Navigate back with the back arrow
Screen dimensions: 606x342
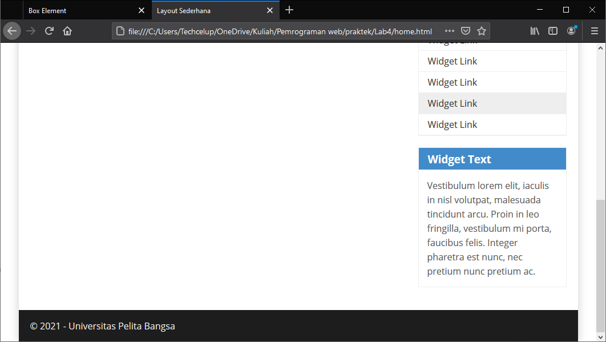(12, 30)
